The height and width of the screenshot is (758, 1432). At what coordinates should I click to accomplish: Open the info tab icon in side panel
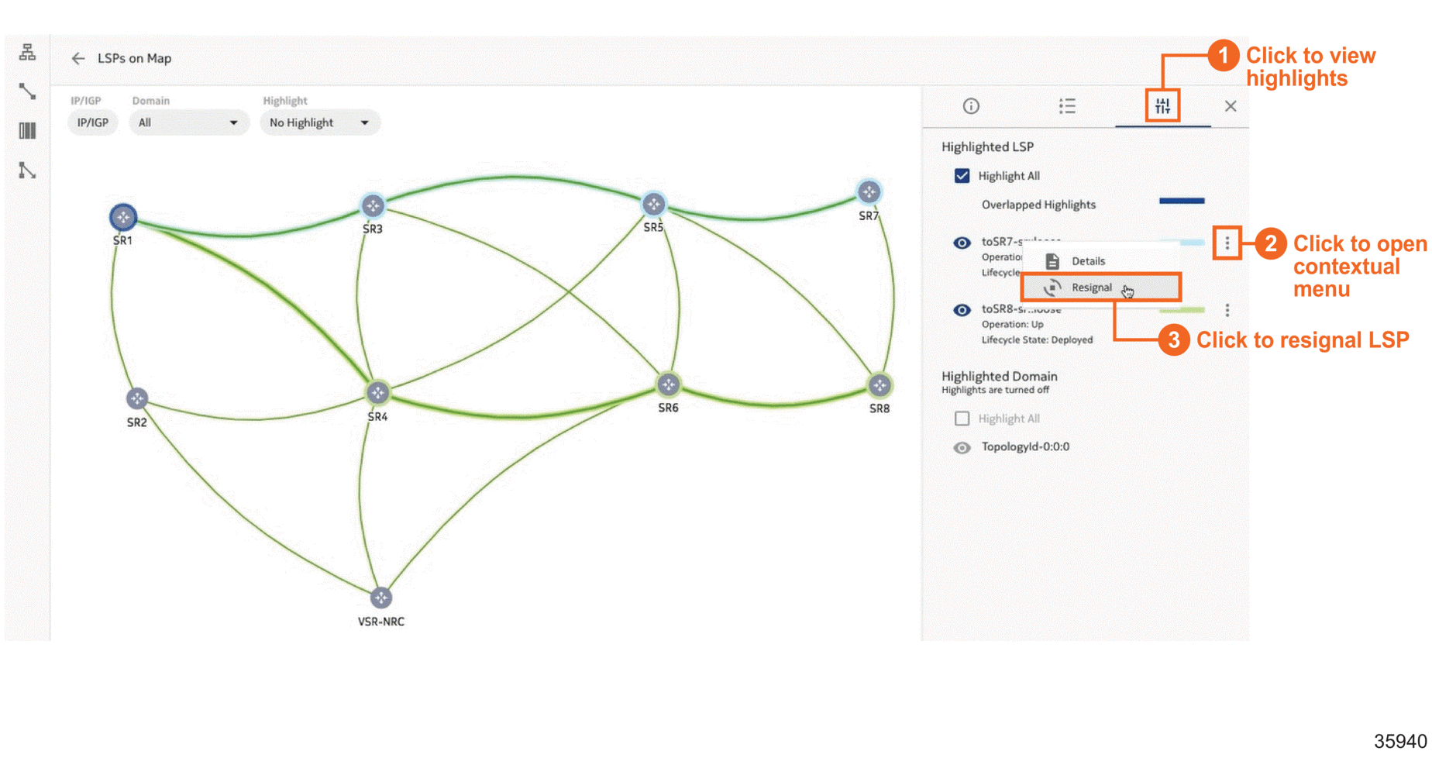[971, 106]
